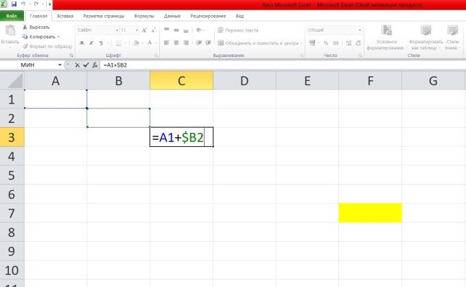Click the increase font size icon
Image resolution: width=466 pixels, height=287 pixels.
144,30
